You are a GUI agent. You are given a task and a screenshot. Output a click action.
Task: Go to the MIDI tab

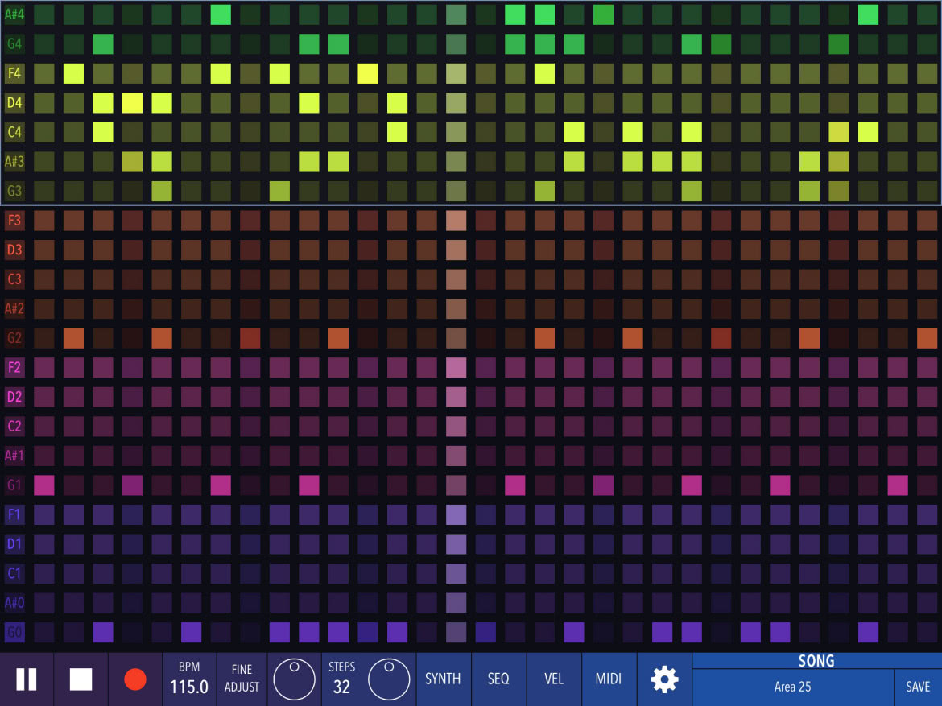609,679
